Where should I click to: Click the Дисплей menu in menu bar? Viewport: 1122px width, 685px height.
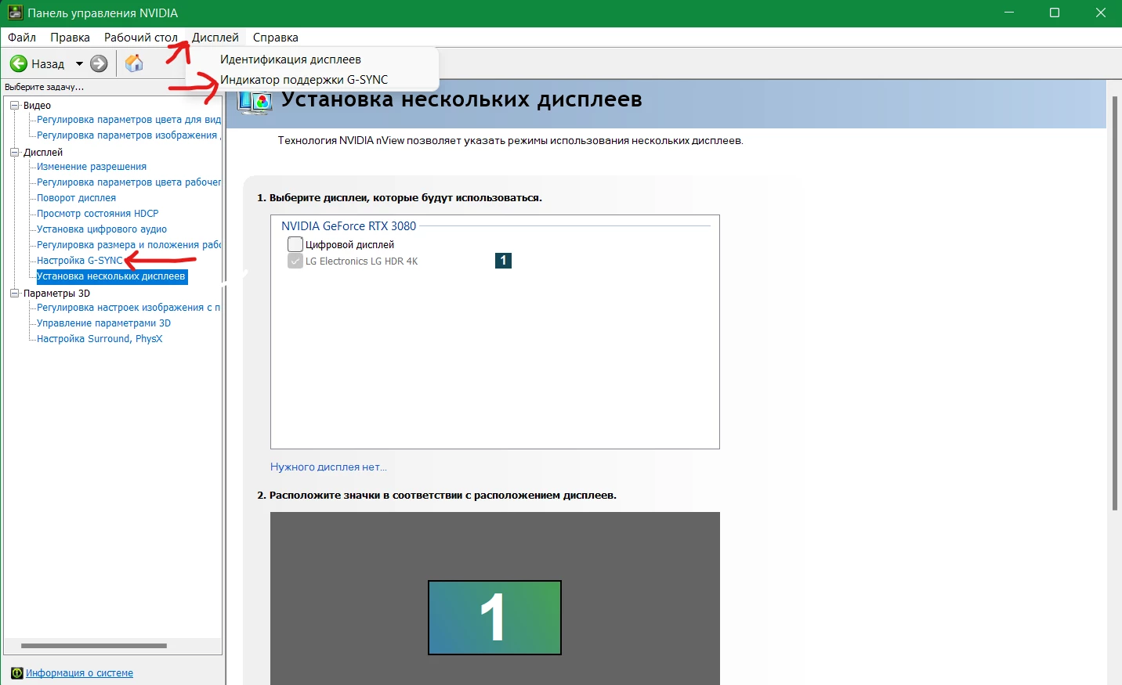pyautogui.click(x=215, y=38)
